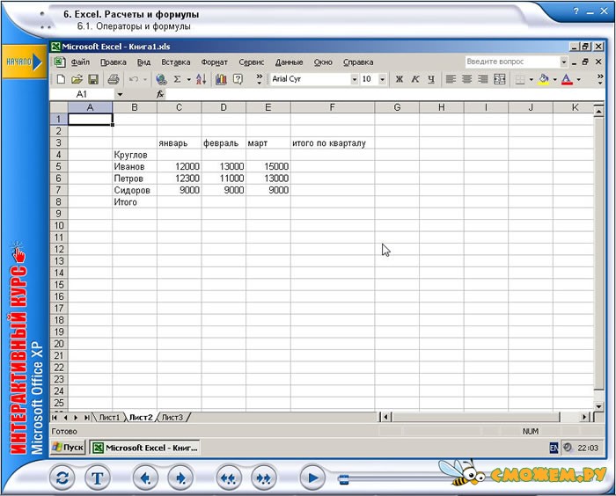
Task: Click cell with value 15000
Action: coord(268,166)
